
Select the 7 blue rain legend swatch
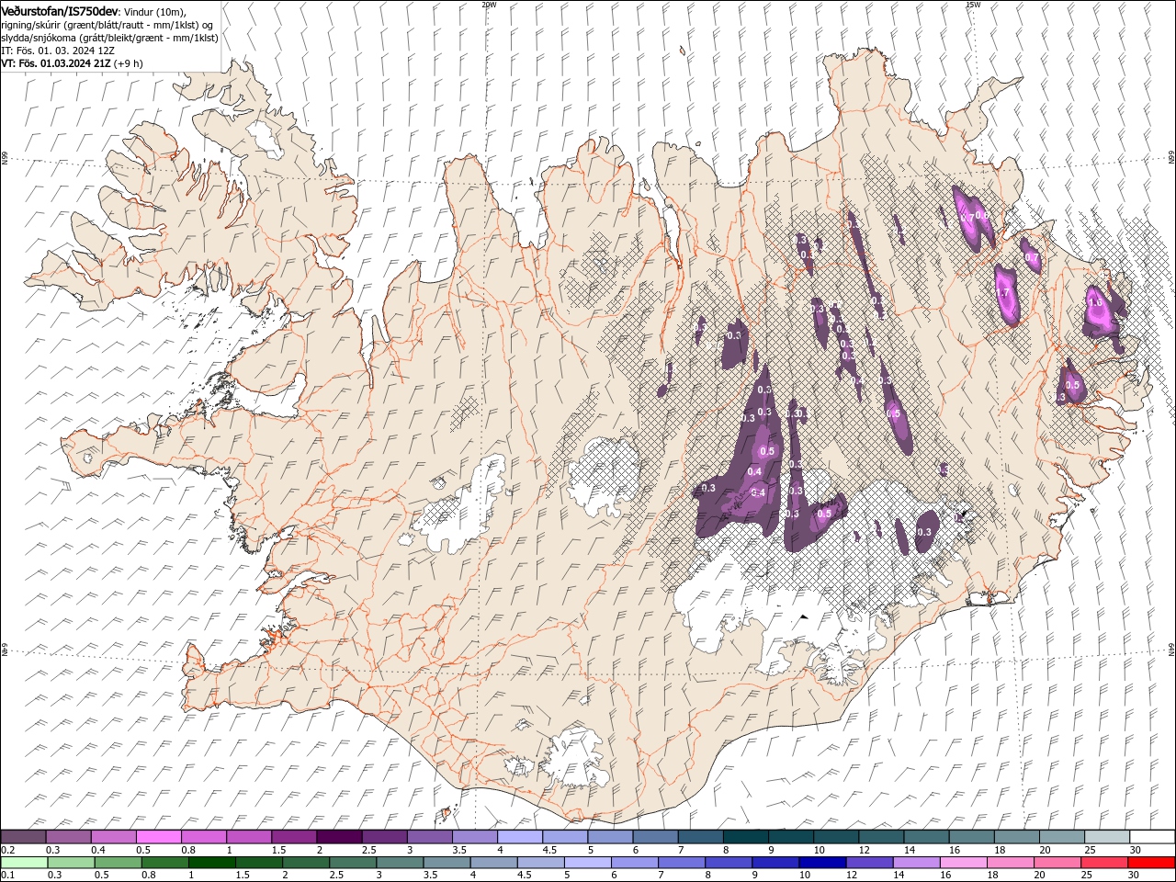coord(681,863)
